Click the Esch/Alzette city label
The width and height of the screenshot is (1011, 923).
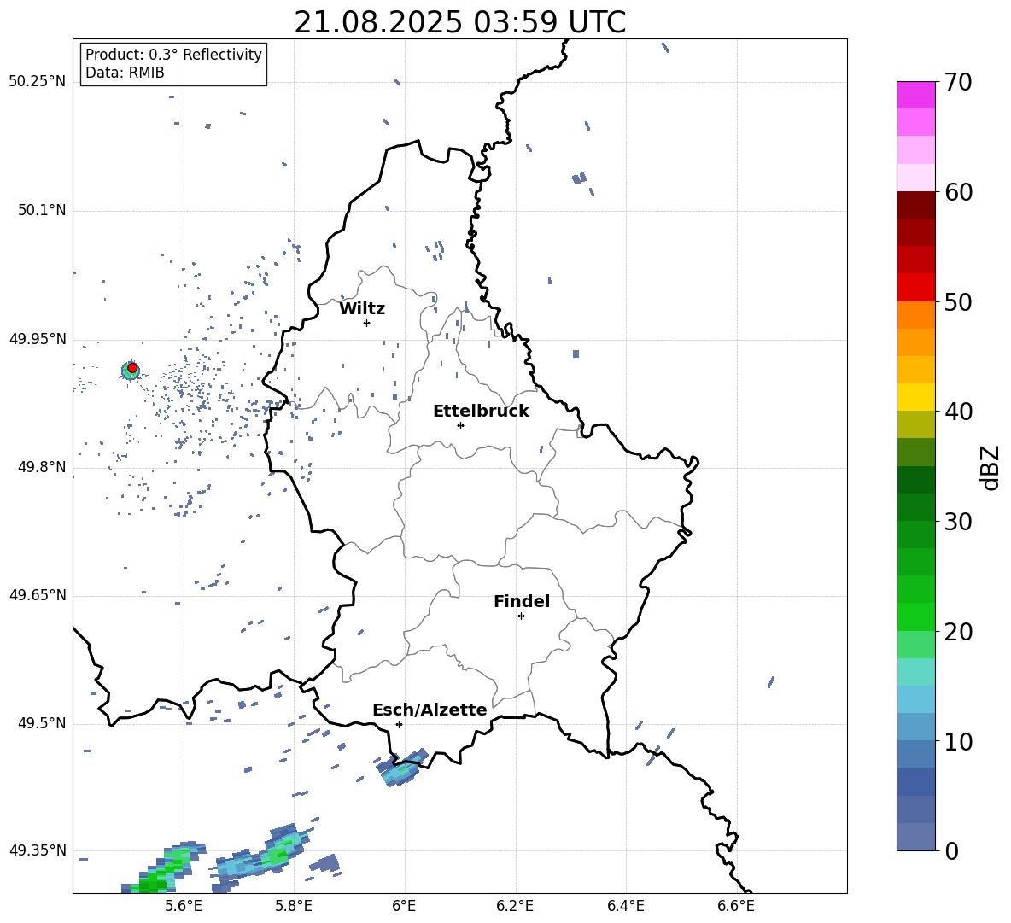coord(430,710)
